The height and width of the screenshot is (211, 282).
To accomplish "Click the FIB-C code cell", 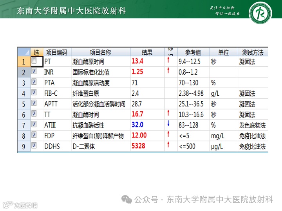I will pyautogui.click(x=57, y=93).
